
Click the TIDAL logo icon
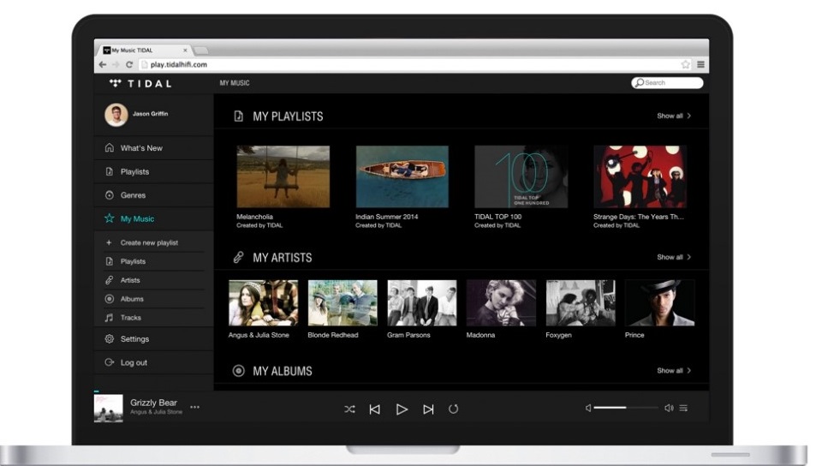115,83
